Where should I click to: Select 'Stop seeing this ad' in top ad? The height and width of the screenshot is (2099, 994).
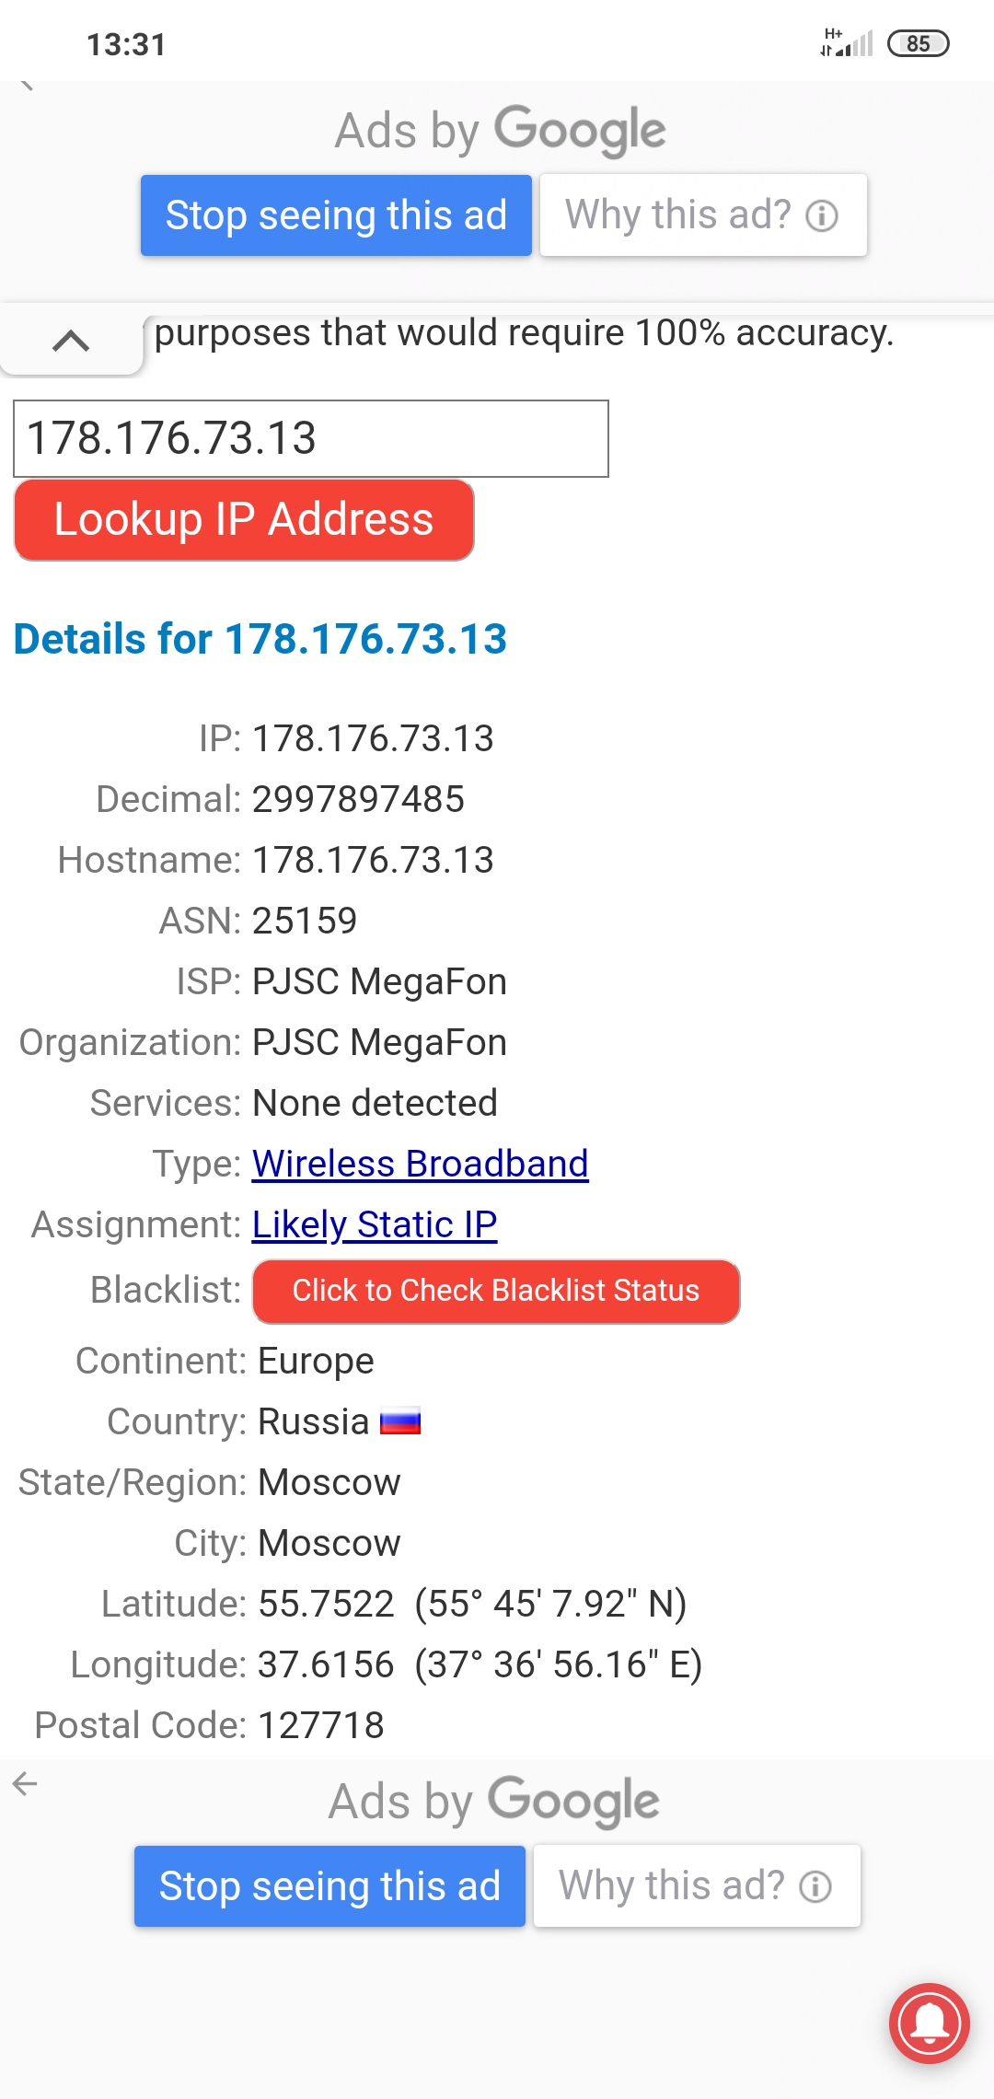tap(335, 215)
